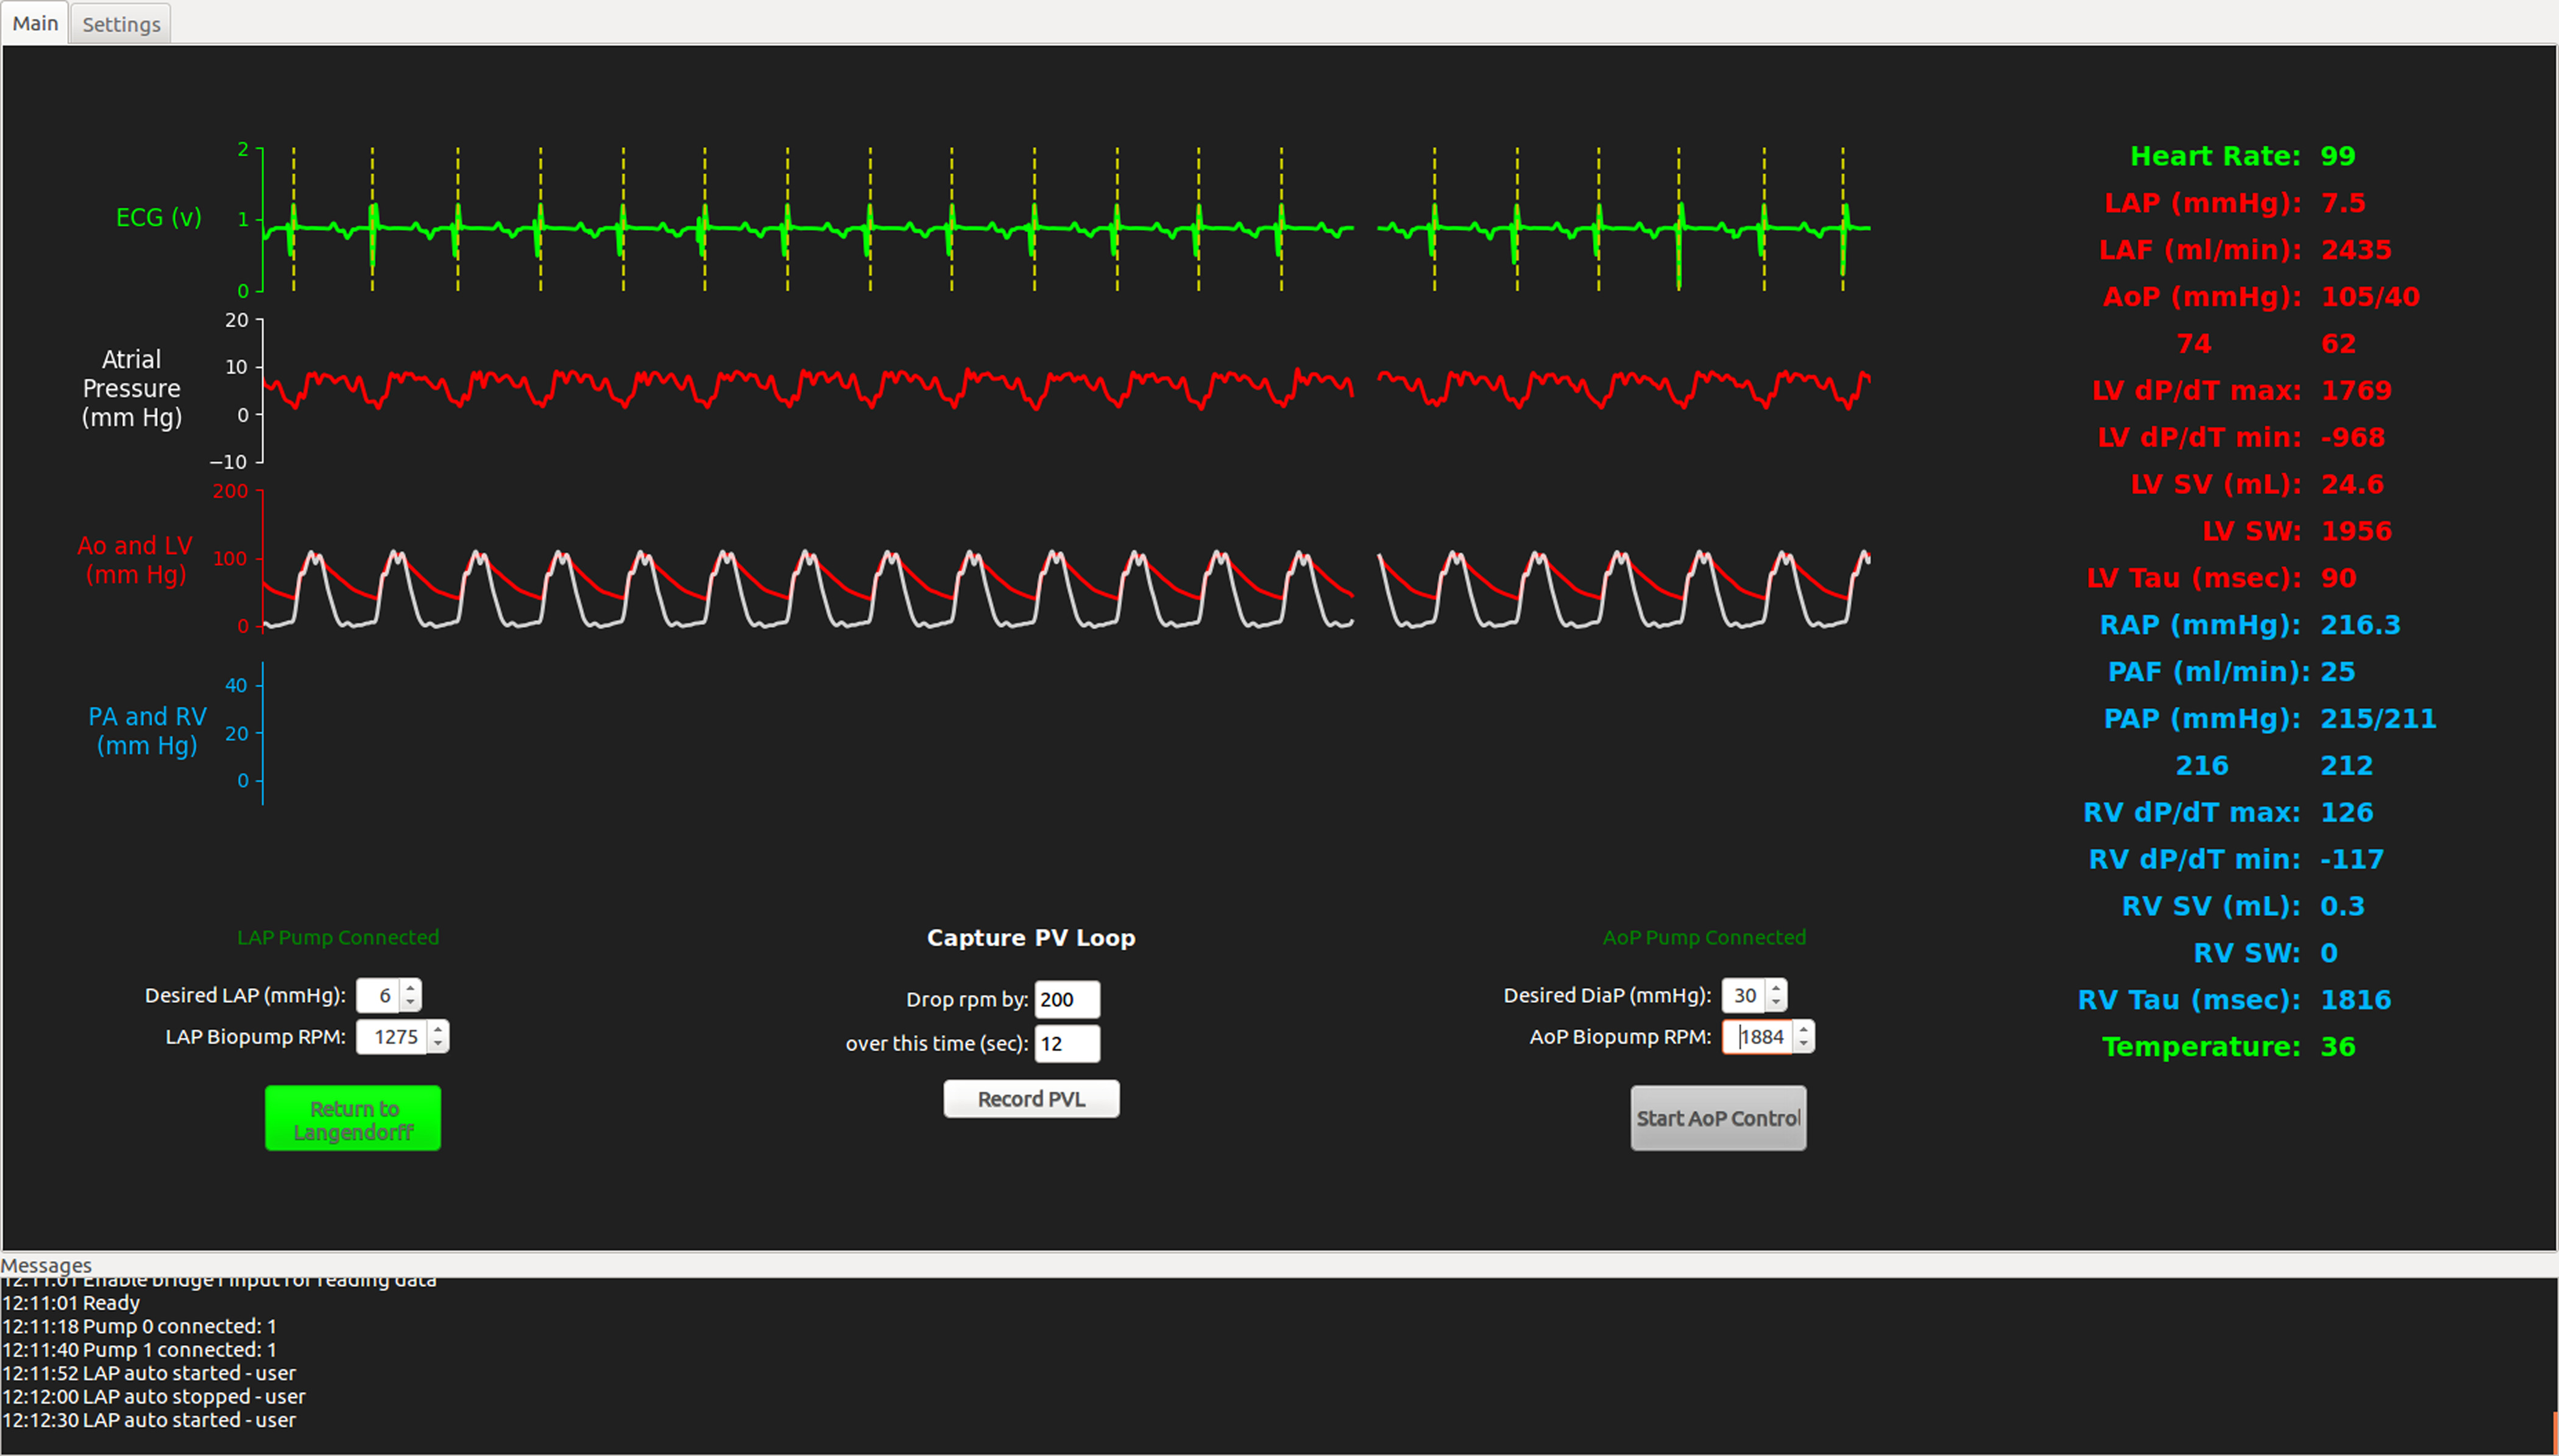Select the Main tab
Screen dimensions: 2559x1456
tap(35, 23)
